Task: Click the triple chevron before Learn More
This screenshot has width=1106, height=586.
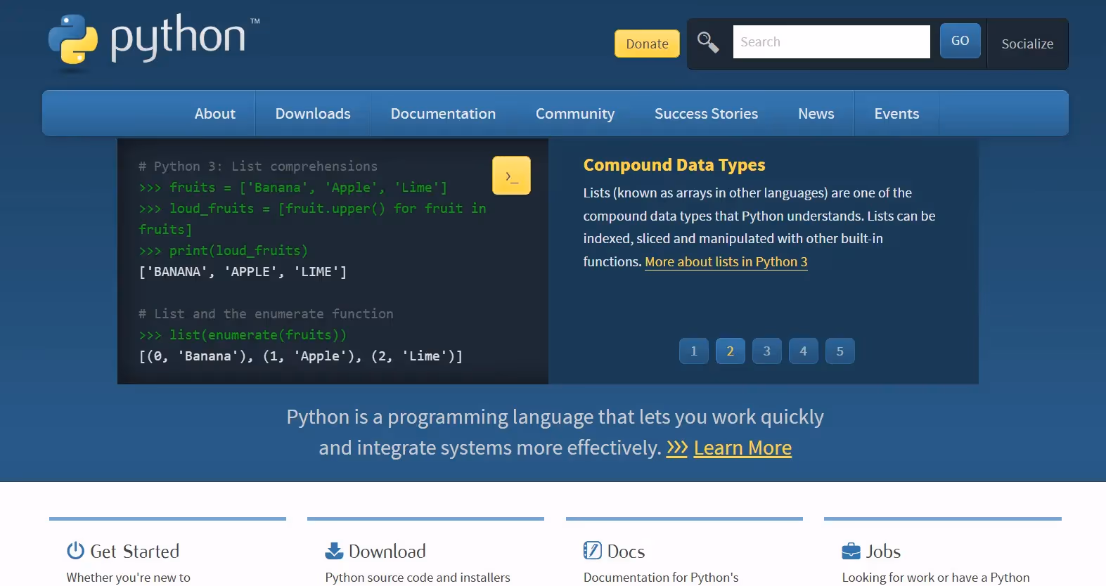Action: (677, 448)
